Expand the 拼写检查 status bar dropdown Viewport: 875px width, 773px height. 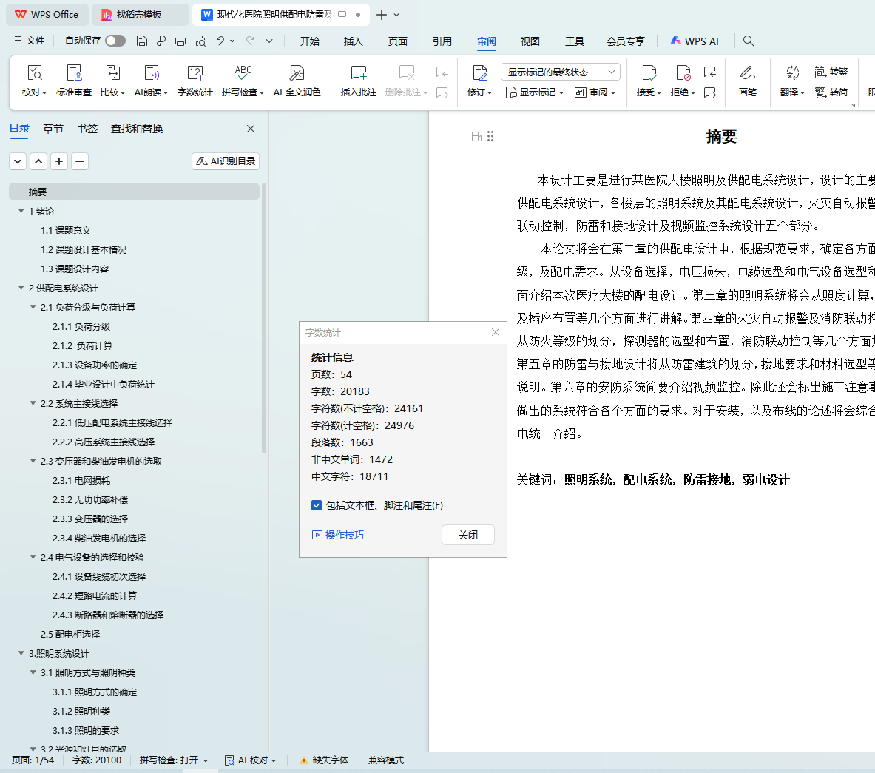pyautogui.click(x=174, y=760)
